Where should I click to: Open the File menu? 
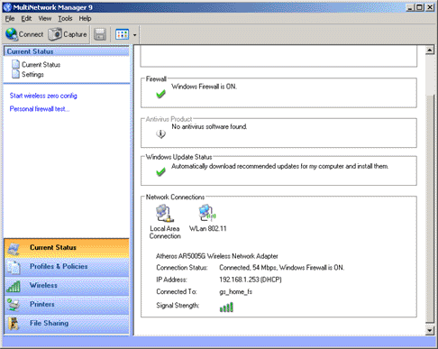pyautogui.click(x=10, y=19)
